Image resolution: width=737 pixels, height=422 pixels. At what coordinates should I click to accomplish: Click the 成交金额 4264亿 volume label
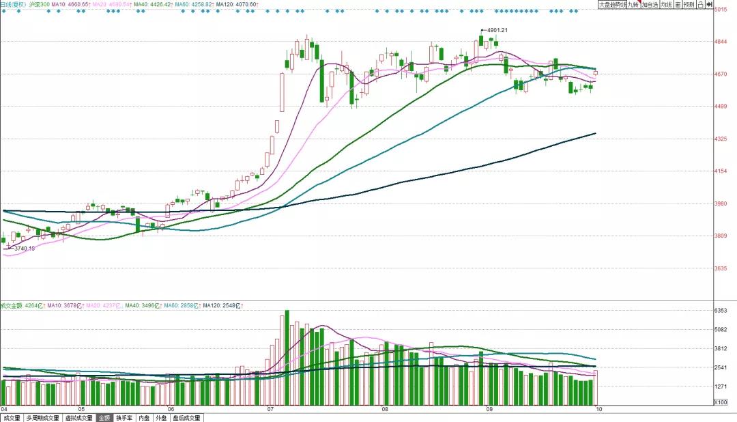[22, 306]
